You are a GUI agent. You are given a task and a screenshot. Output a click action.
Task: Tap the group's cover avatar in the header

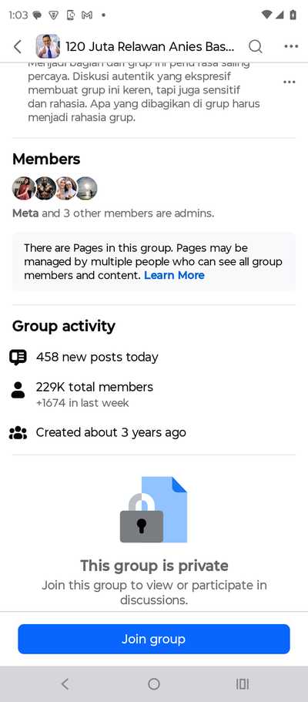pyautogui.click(x=48, y=46)
